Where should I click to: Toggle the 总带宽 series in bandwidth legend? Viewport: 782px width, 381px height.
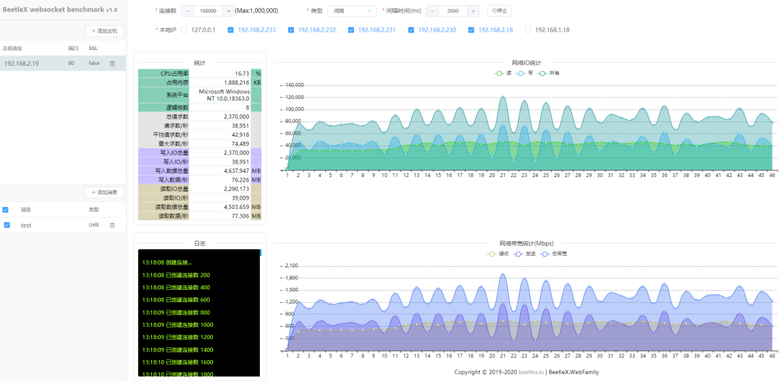(x=554, y=254)
